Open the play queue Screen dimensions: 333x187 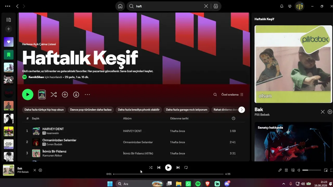pos(286,170)
